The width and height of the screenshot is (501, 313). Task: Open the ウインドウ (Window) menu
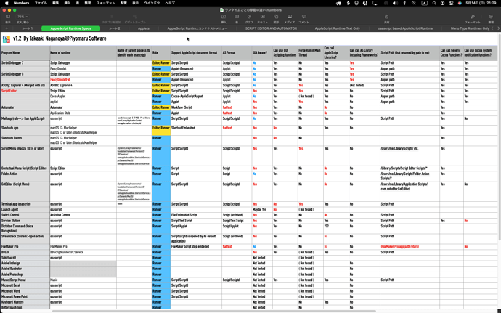pyautogui.click(x=152, y=3)
